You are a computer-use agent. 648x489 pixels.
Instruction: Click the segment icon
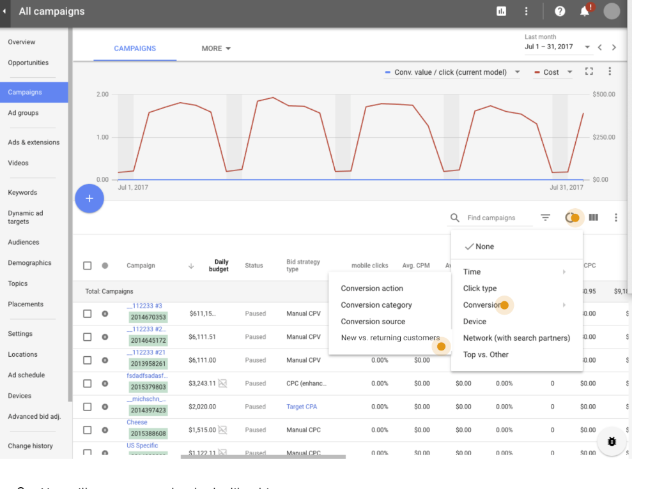[x=572, y=218]
